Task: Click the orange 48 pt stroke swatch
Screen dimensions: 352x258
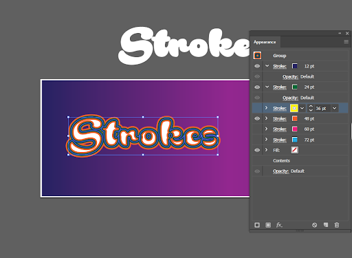Action: point(295,118)
